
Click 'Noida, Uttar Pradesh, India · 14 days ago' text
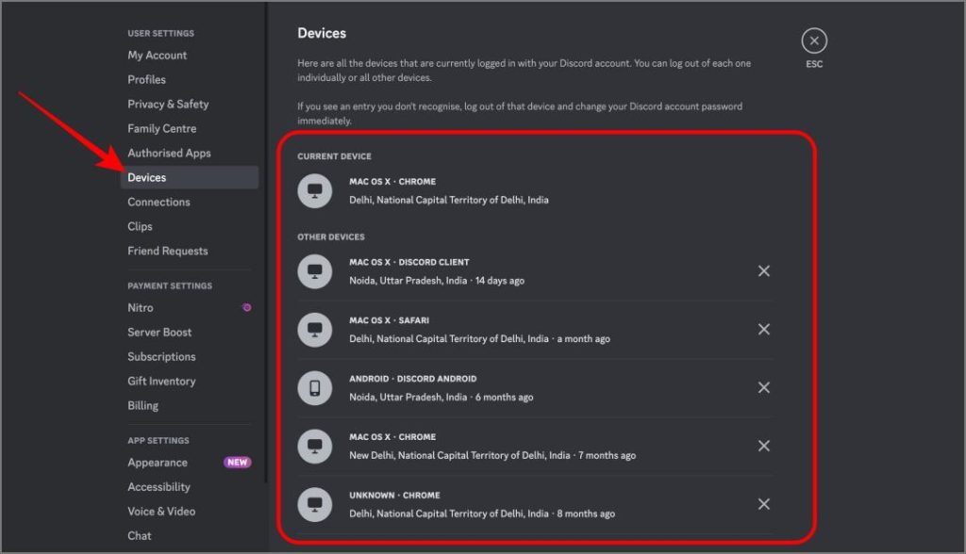tap(437, 281)
